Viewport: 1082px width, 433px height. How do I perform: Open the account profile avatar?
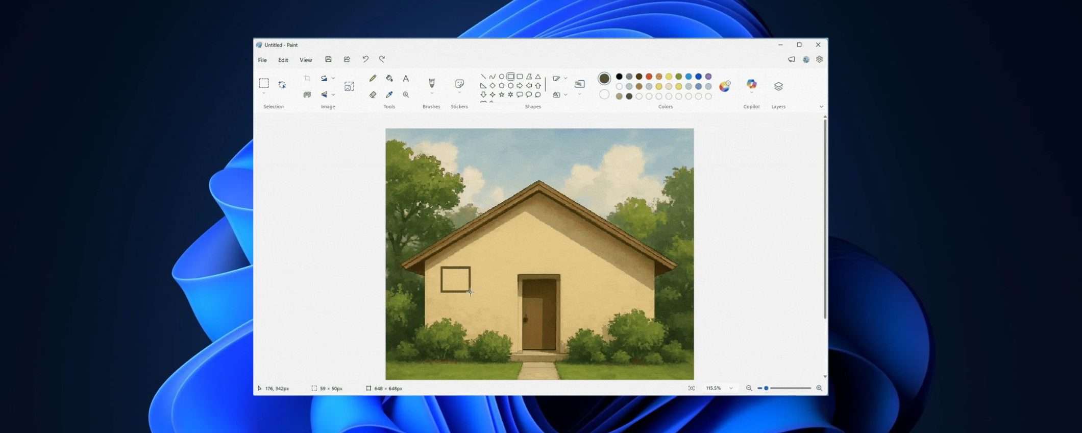point(806,59)
